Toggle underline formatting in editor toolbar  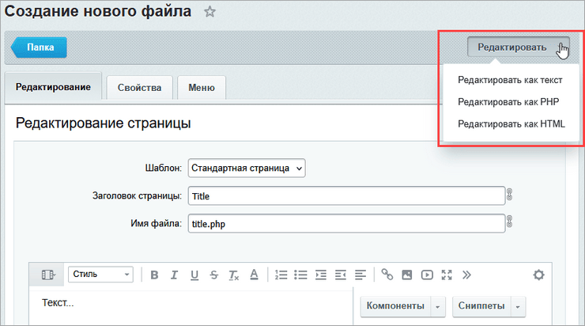pyautogui.click(x=194, y=275)
